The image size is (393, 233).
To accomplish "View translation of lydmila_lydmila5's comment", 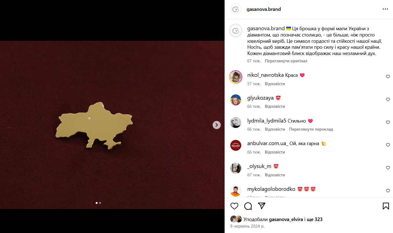I will (x=311, y=129).
